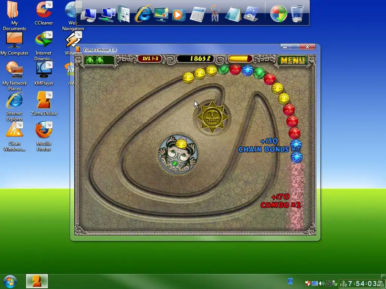The image size is (386, 289).
Task: Open My Computer desktop icon
Action: tap(14, 44)
